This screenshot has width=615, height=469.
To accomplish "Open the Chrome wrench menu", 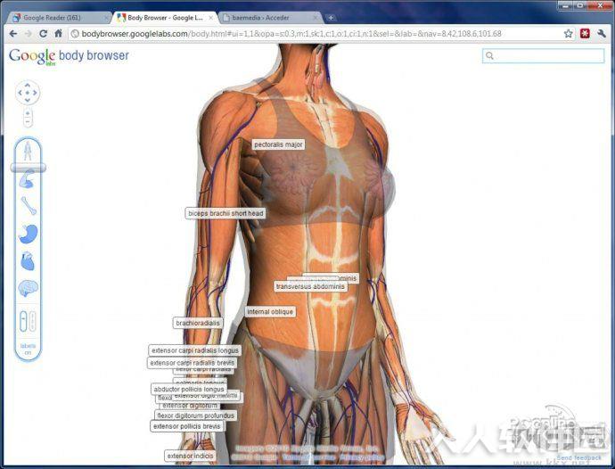I will coord(602,34).
